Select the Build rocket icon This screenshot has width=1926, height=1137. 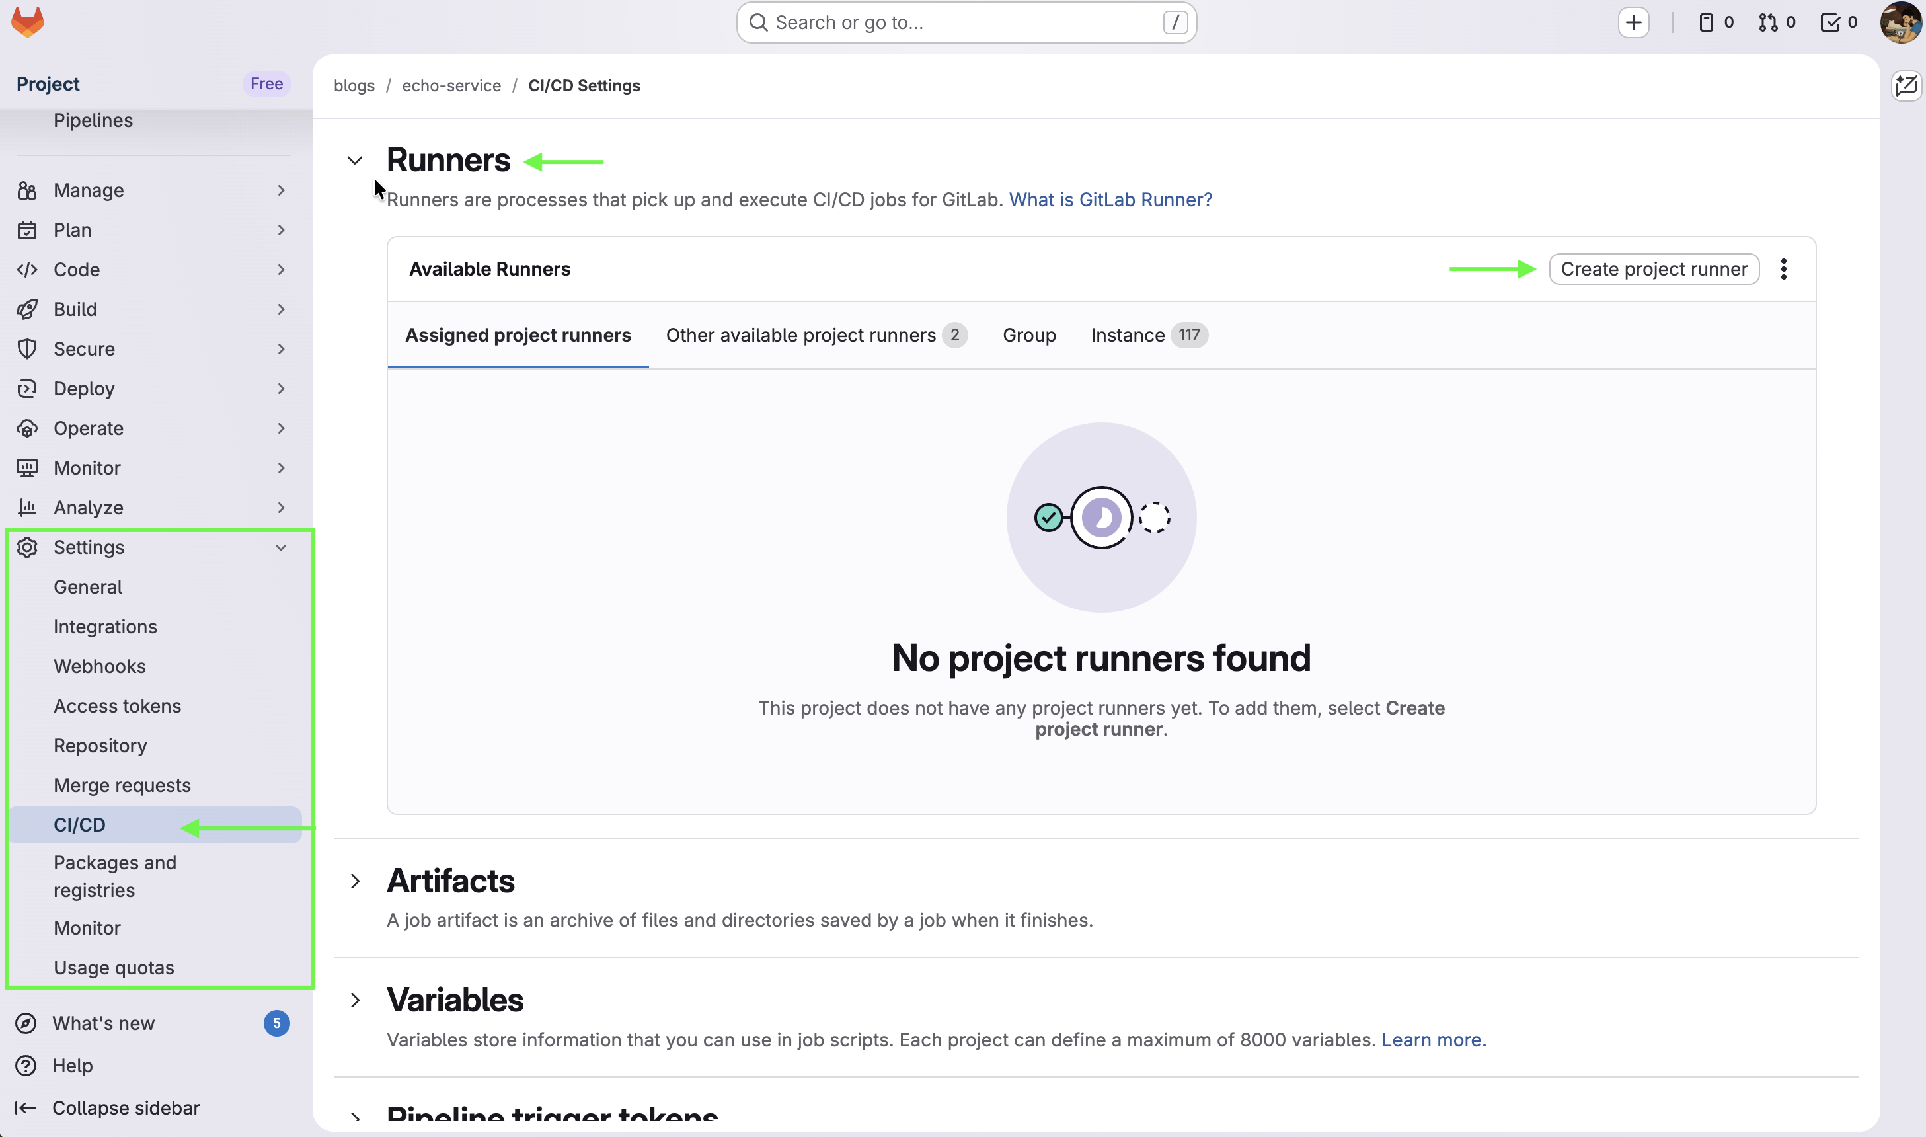[x=28, y=309]
